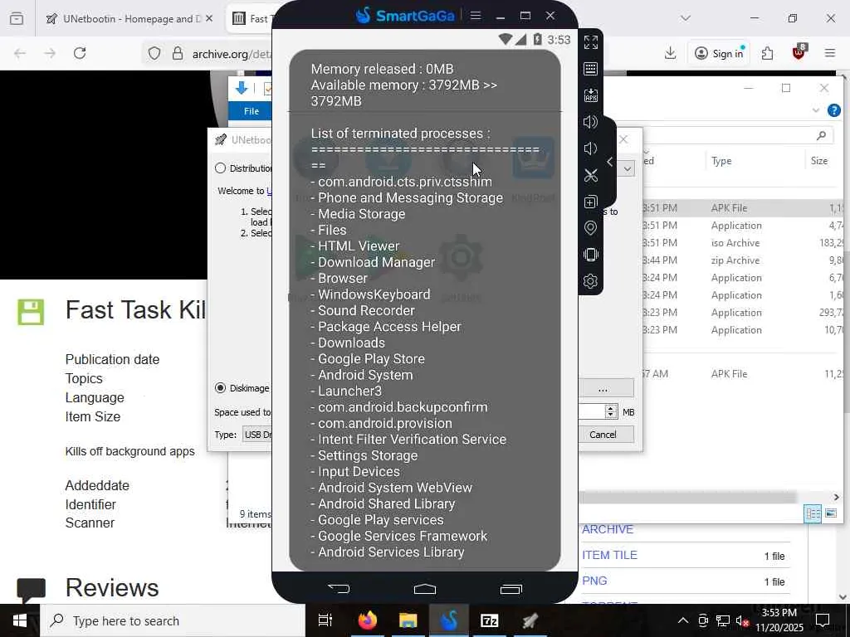Viewport: 850px width, 637px height.
Task: Click the archive.org address bar
Action: coord(232,54)
